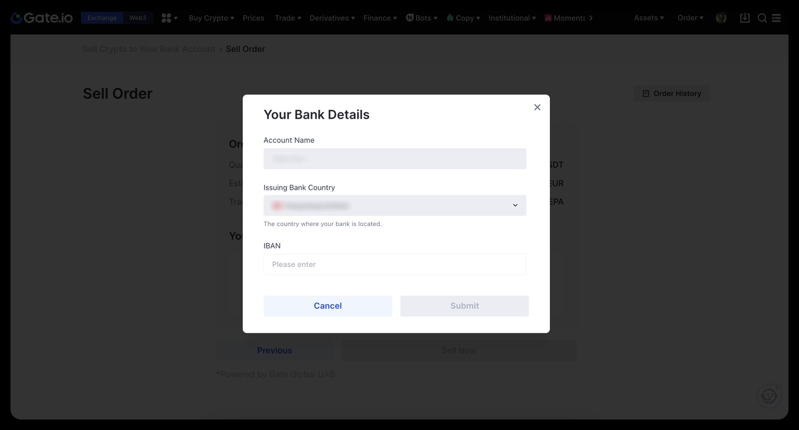This screenshot has width=799, height=430.
Task: Click the IBAN input field
Action: 395,265
